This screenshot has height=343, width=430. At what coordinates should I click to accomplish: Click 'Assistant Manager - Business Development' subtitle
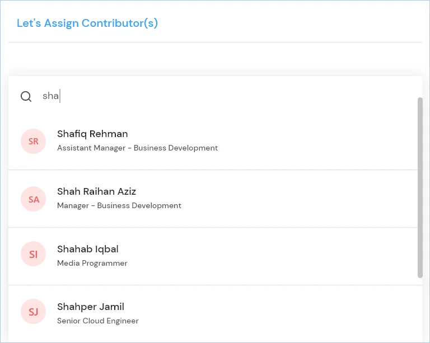click(137, 148)
